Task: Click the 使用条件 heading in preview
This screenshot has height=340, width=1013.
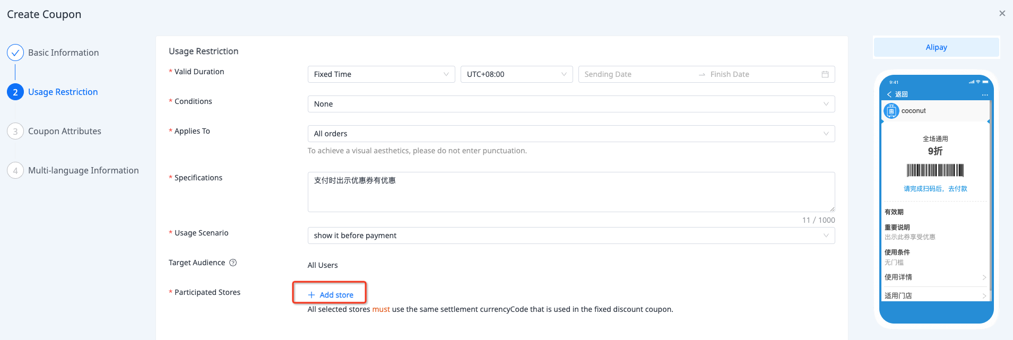Action: coord(897,252)
